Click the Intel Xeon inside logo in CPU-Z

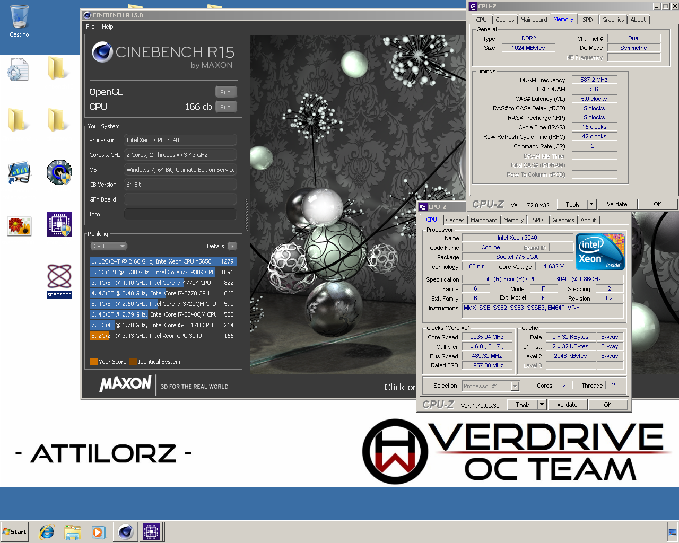pos(600,252)
